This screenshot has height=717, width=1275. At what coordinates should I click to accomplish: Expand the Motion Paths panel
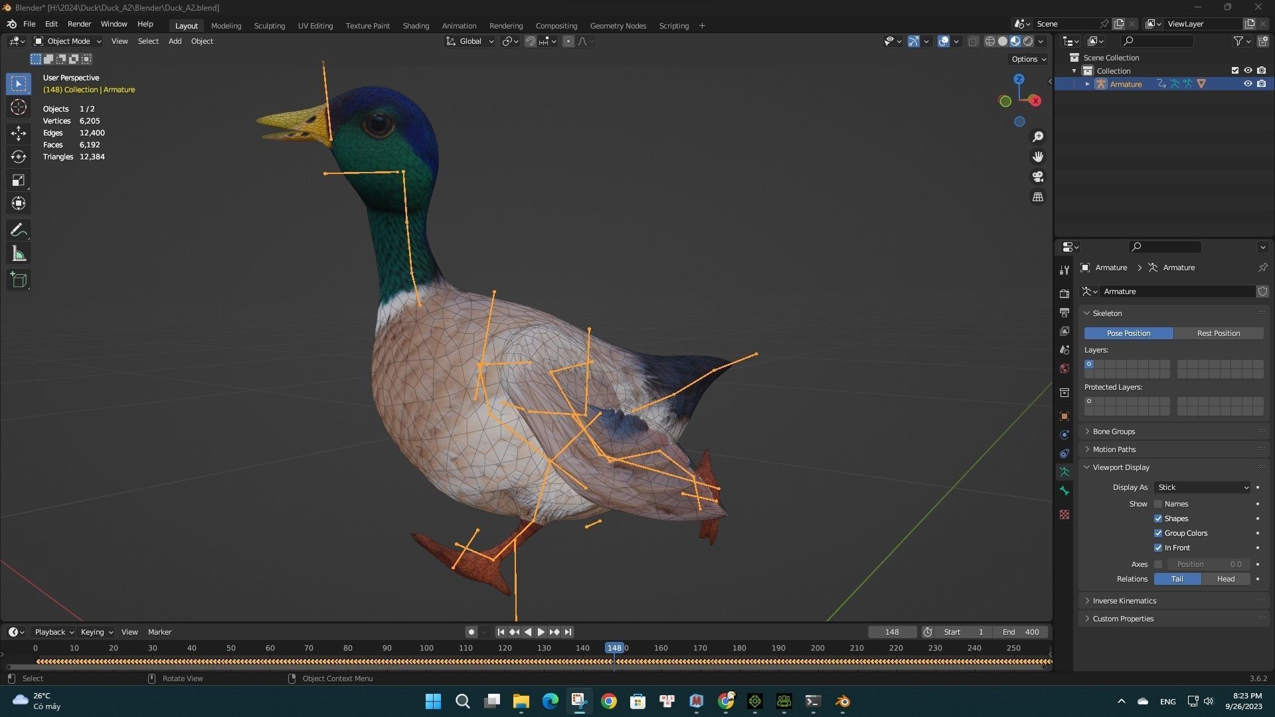point(1114,449)
